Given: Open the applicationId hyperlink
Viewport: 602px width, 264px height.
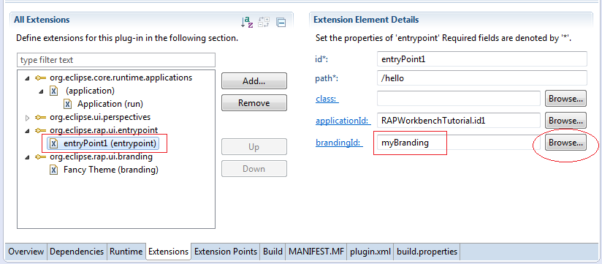Looking at the screenshot, I should click(343, 121).
